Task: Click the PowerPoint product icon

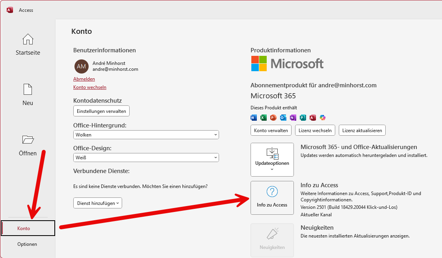Action: click(273, 117)
